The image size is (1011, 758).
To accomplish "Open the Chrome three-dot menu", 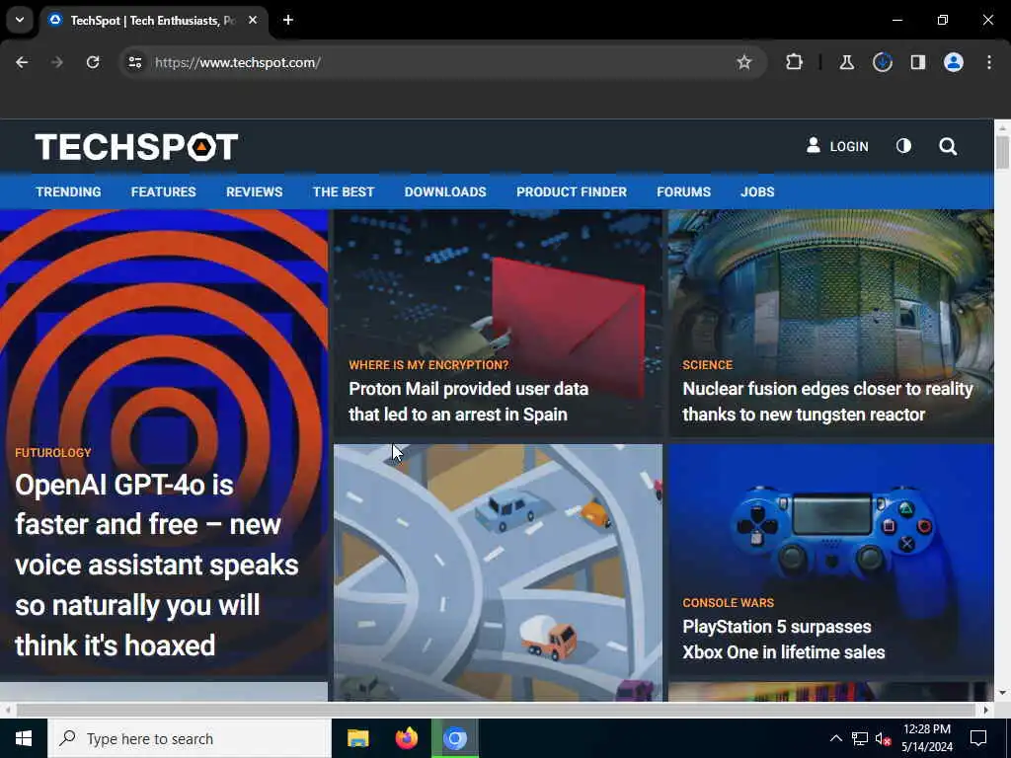I will tap(989, 62).
